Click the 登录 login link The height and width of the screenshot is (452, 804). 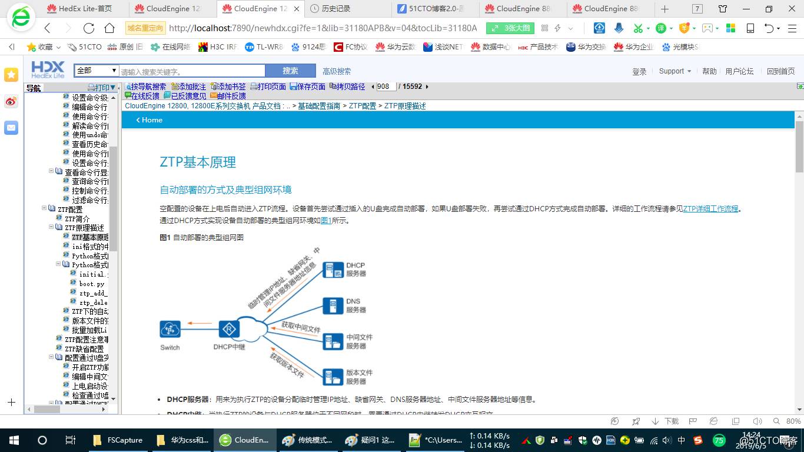pos(639,71)
